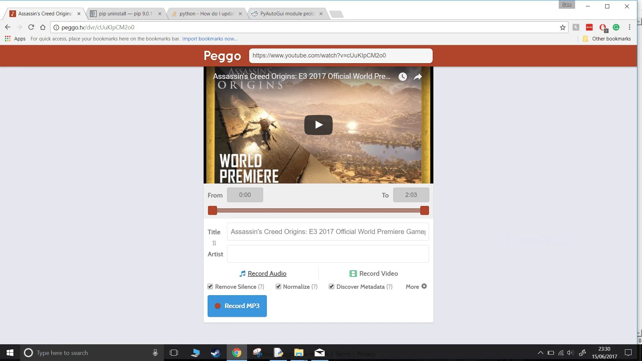642x361 pixels.
Task: Toggle the Normalize checkbox
Action: pos(278,286)
